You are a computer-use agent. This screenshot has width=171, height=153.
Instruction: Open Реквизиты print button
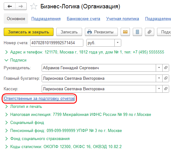tap(101, 32)
